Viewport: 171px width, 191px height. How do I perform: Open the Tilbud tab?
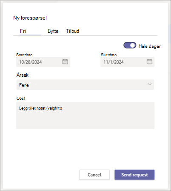tap(72, 31)
